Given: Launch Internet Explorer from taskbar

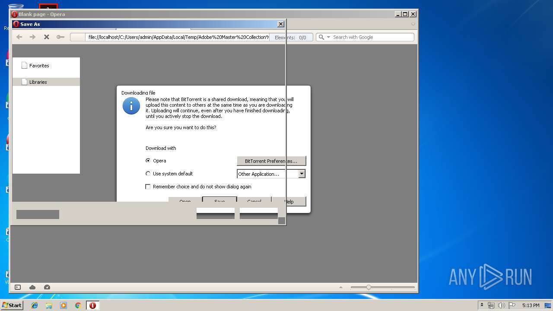Looking at the screenshot, I should click(x=35, y=305).
